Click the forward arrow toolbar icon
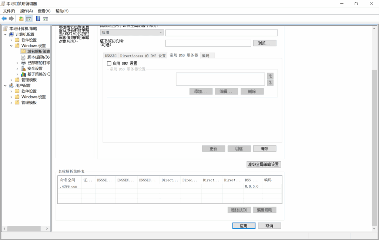This screenshot has height=240, width=379. click(11, 18)
